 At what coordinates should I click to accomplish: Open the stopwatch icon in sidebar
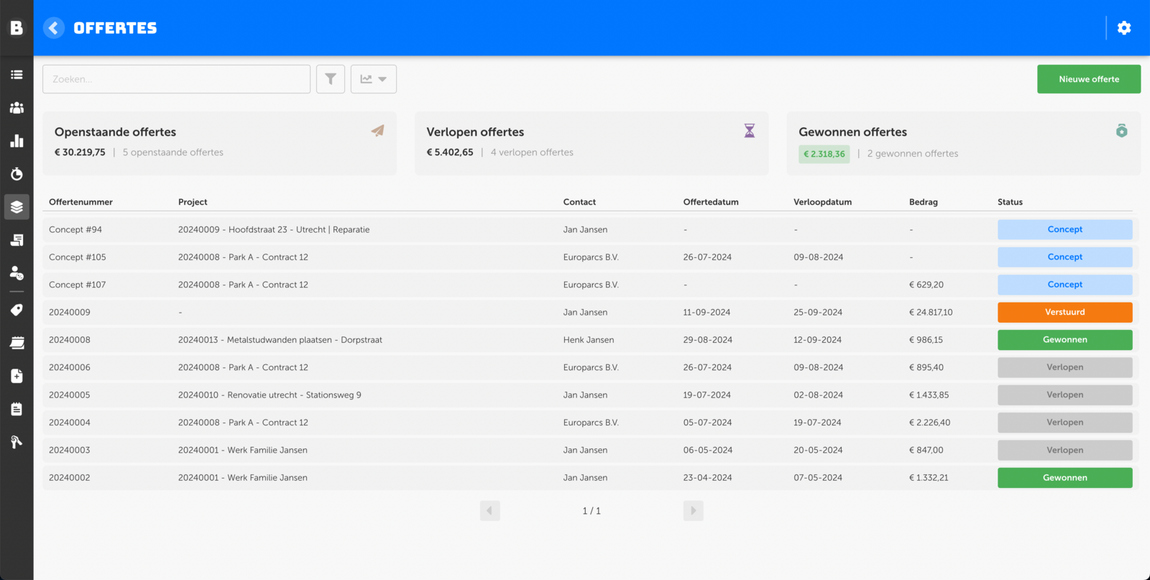coord(17,174)
